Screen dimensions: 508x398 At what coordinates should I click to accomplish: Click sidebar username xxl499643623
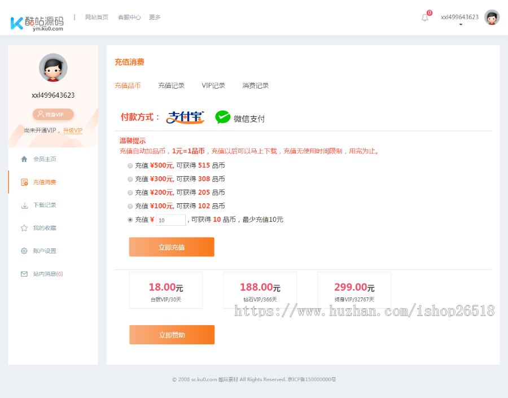53,95
